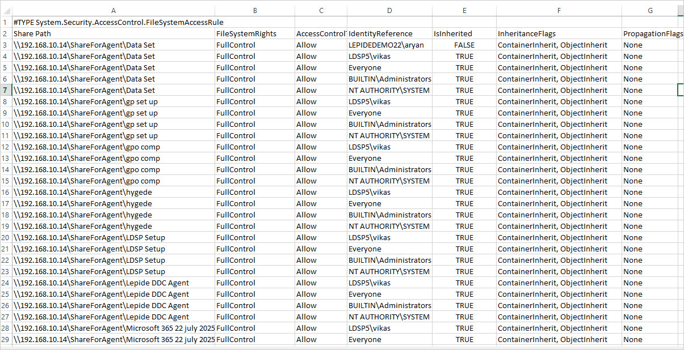Screen dimensions: 684x350
Task: Click Allow in row 10
Action: pyautogui.click(x=321, y=124)
